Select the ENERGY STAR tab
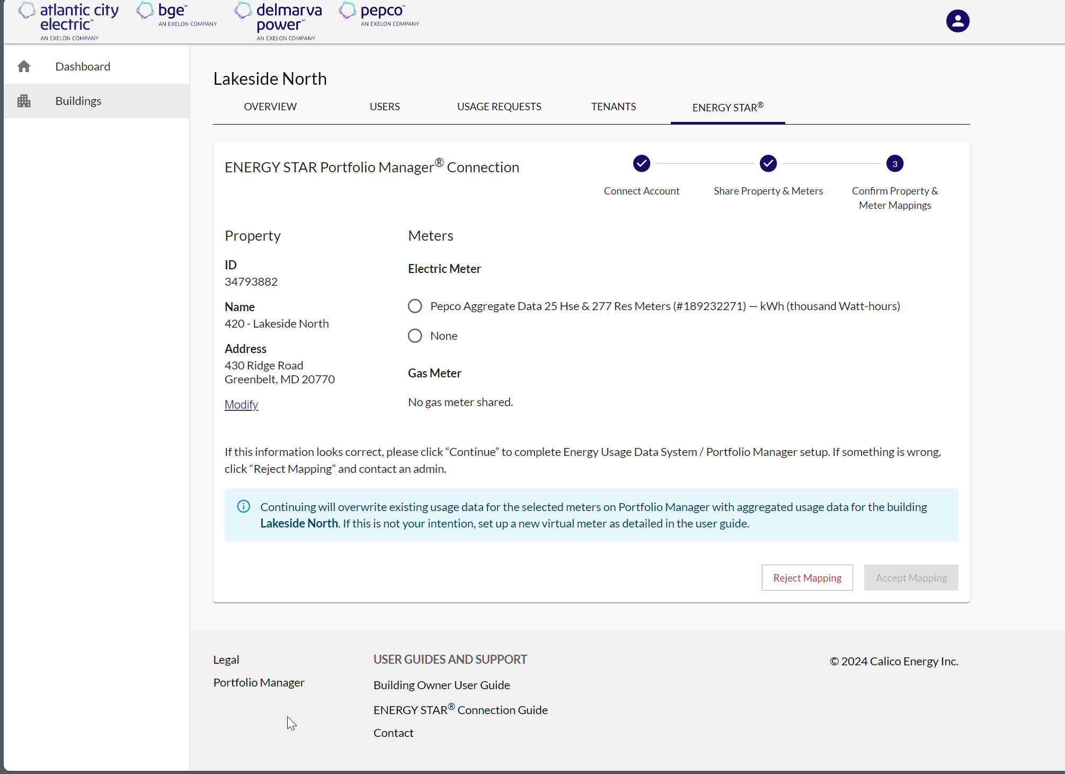Image resolution: width=1065 pixels, height=774 pixels. 728,107
